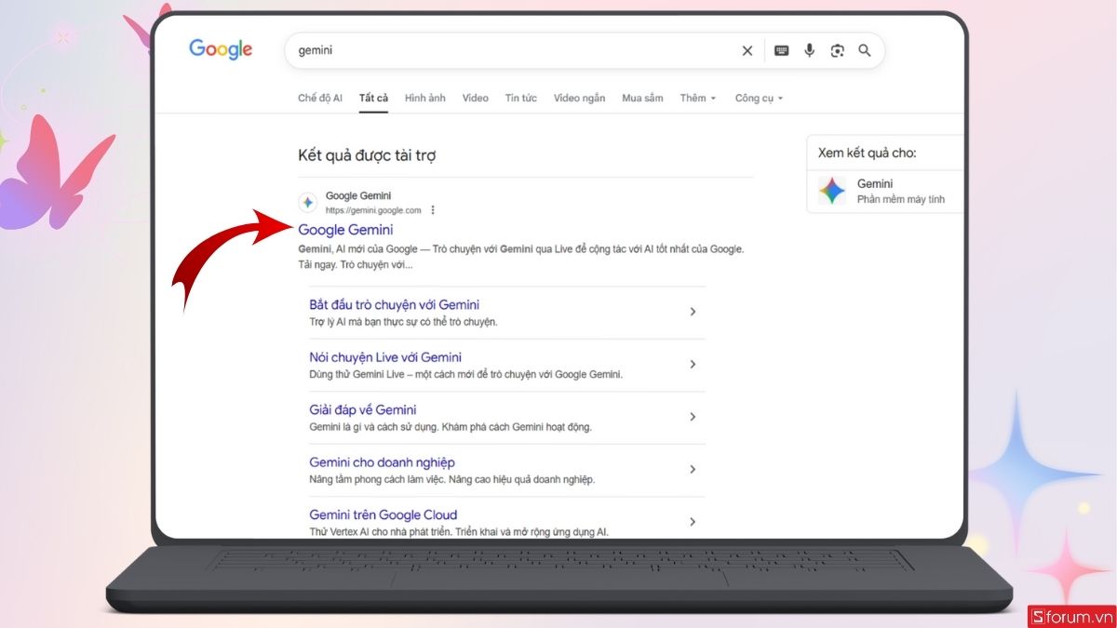Open the Google Gemini result title
Viewport: 1117px width, 628px height.
(x=345, y=230)
